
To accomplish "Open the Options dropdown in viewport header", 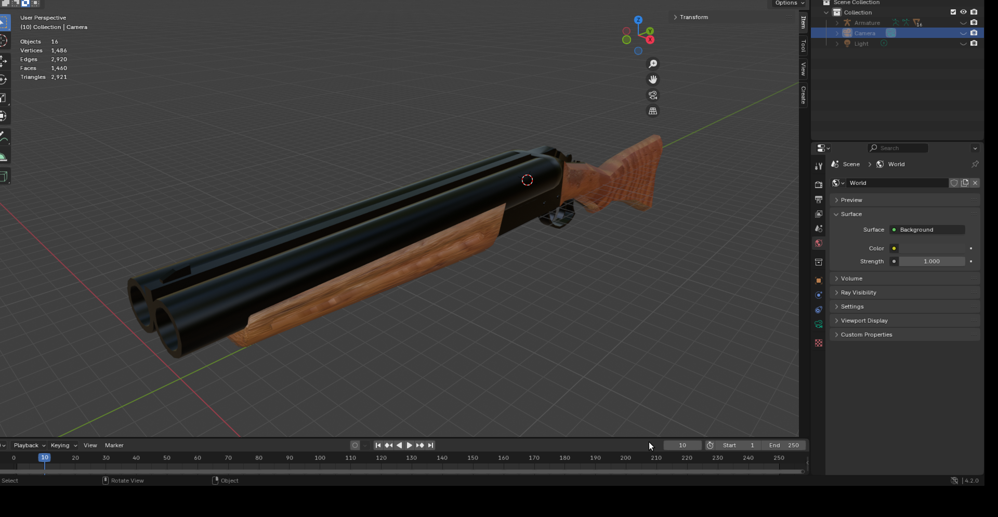I will click(x=789, y=3).
